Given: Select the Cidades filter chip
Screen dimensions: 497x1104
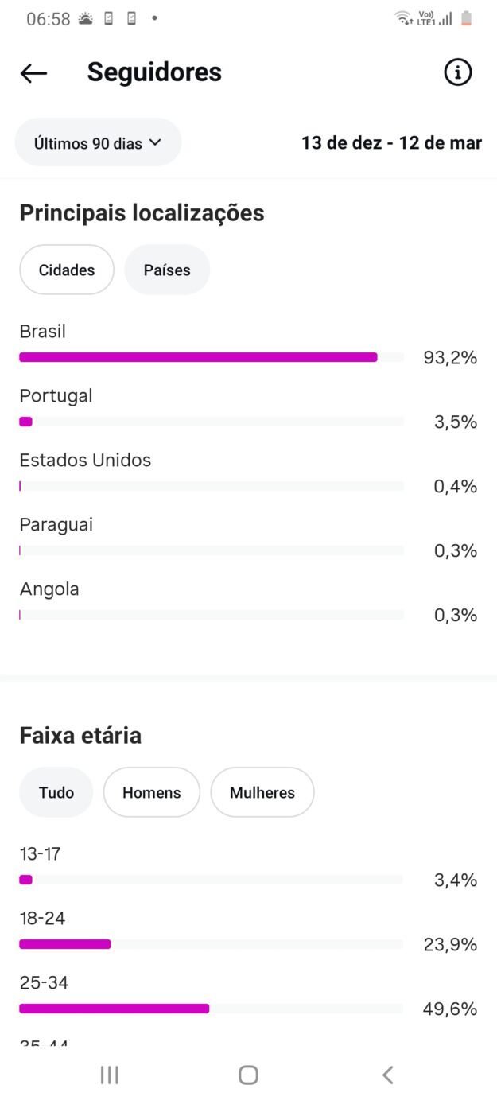Looking at the screenshot, I should [x=67, y=270].
